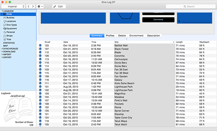Click globe icon for dive 116

tap(40, 80)
